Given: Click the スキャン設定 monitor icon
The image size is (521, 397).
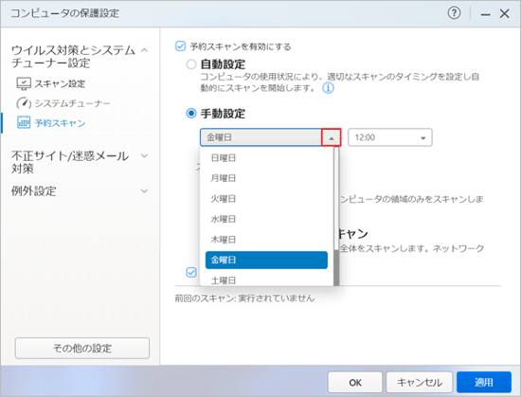Looking at the screenshot, I should 24,83.
